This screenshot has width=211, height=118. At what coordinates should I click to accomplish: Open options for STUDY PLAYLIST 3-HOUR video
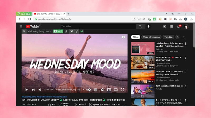[x=186, y=58]
